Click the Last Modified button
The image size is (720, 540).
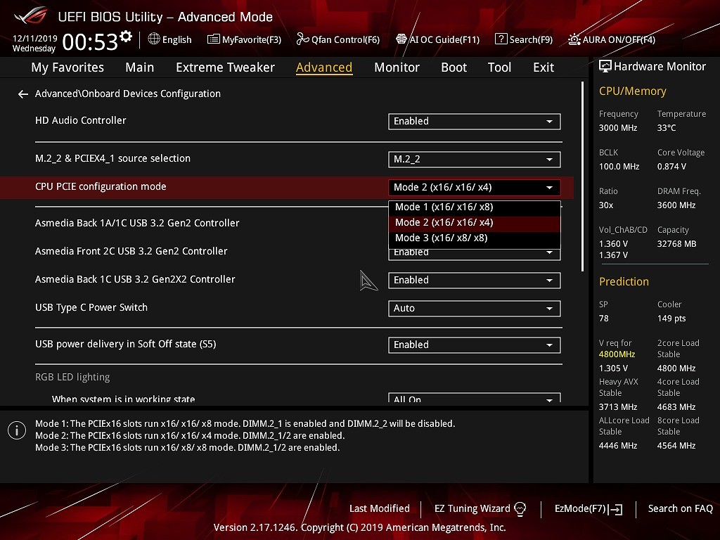[379, 508]
